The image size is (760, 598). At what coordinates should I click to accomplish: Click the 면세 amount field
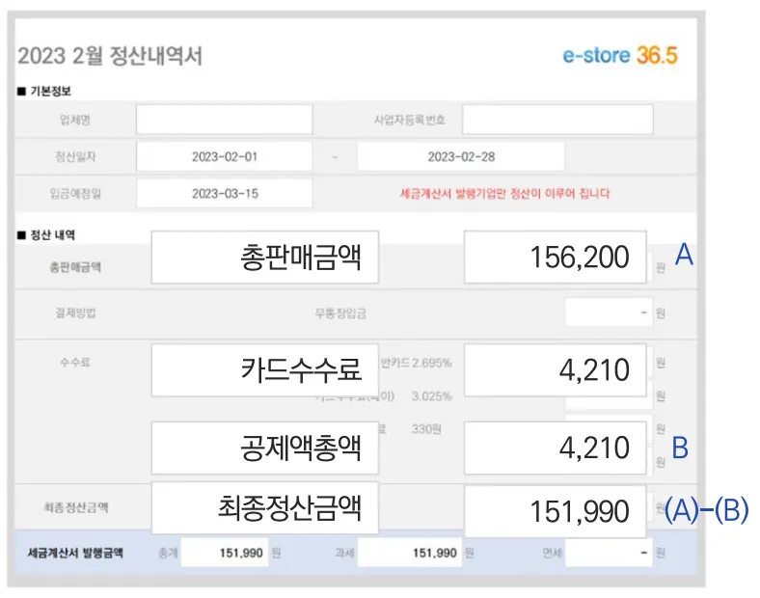pyautogui.click(x=607, y=554)
